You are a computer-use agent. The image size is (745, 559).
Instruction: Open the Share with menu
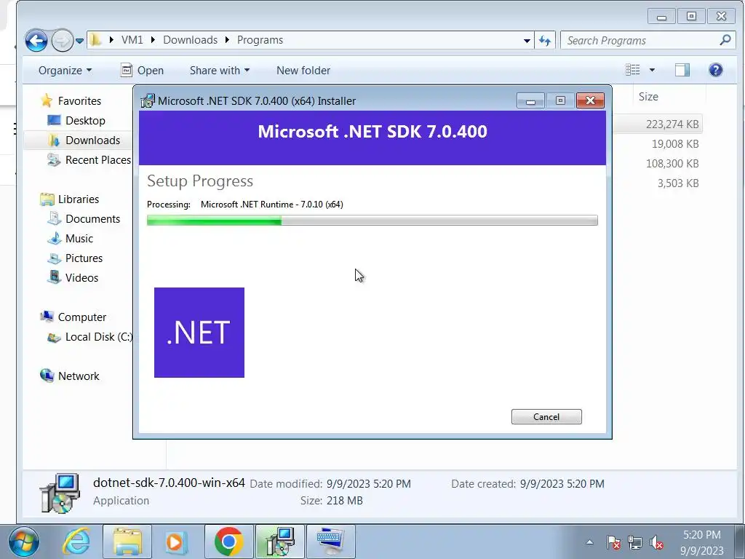point(220,71)
